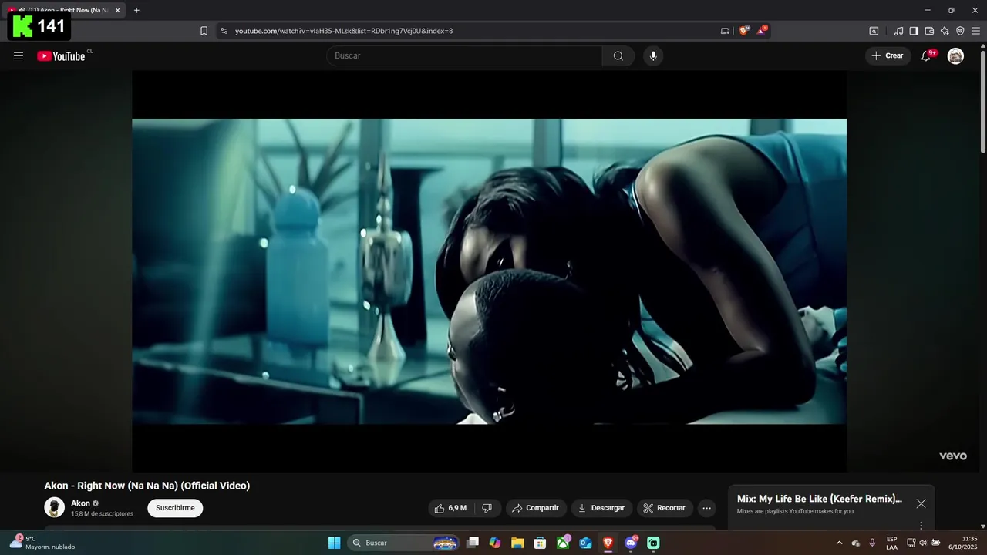
Task: Open the Brave Wallet icon
Action: [x=929, y=31]
